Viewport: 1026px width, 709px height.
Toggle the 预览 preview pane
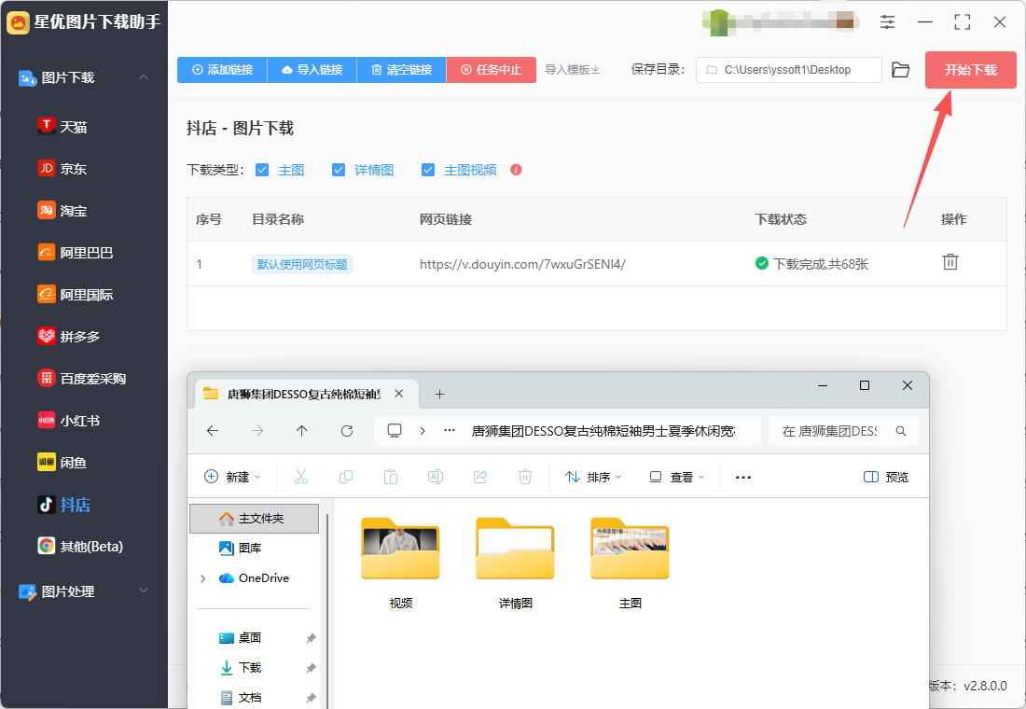(x=886, y=477)
